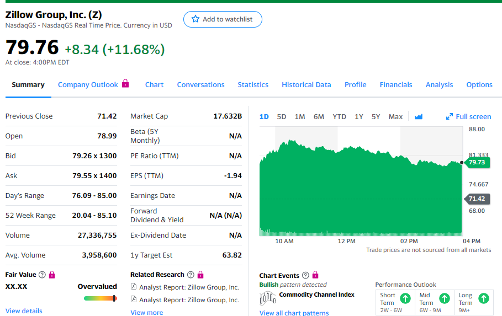The image size is (502, 316).
Task: Click the Short Term green up arrow
Action: tap(405, 298)
